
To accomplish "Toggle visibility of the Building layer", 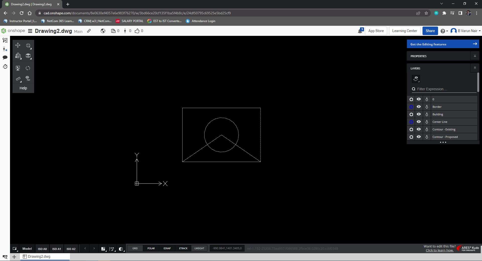I will coord(419,114).
